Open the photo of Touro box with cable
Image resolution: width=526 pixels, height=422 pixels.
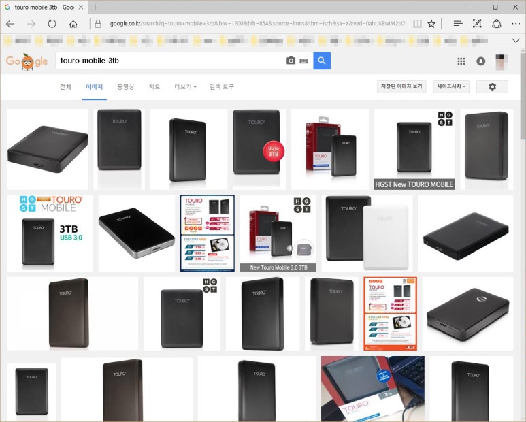tap(373, 389)
